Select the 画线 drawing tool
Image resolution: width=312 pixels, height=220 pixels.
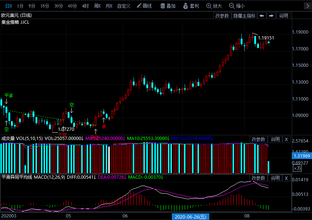[x=144, y=6]
